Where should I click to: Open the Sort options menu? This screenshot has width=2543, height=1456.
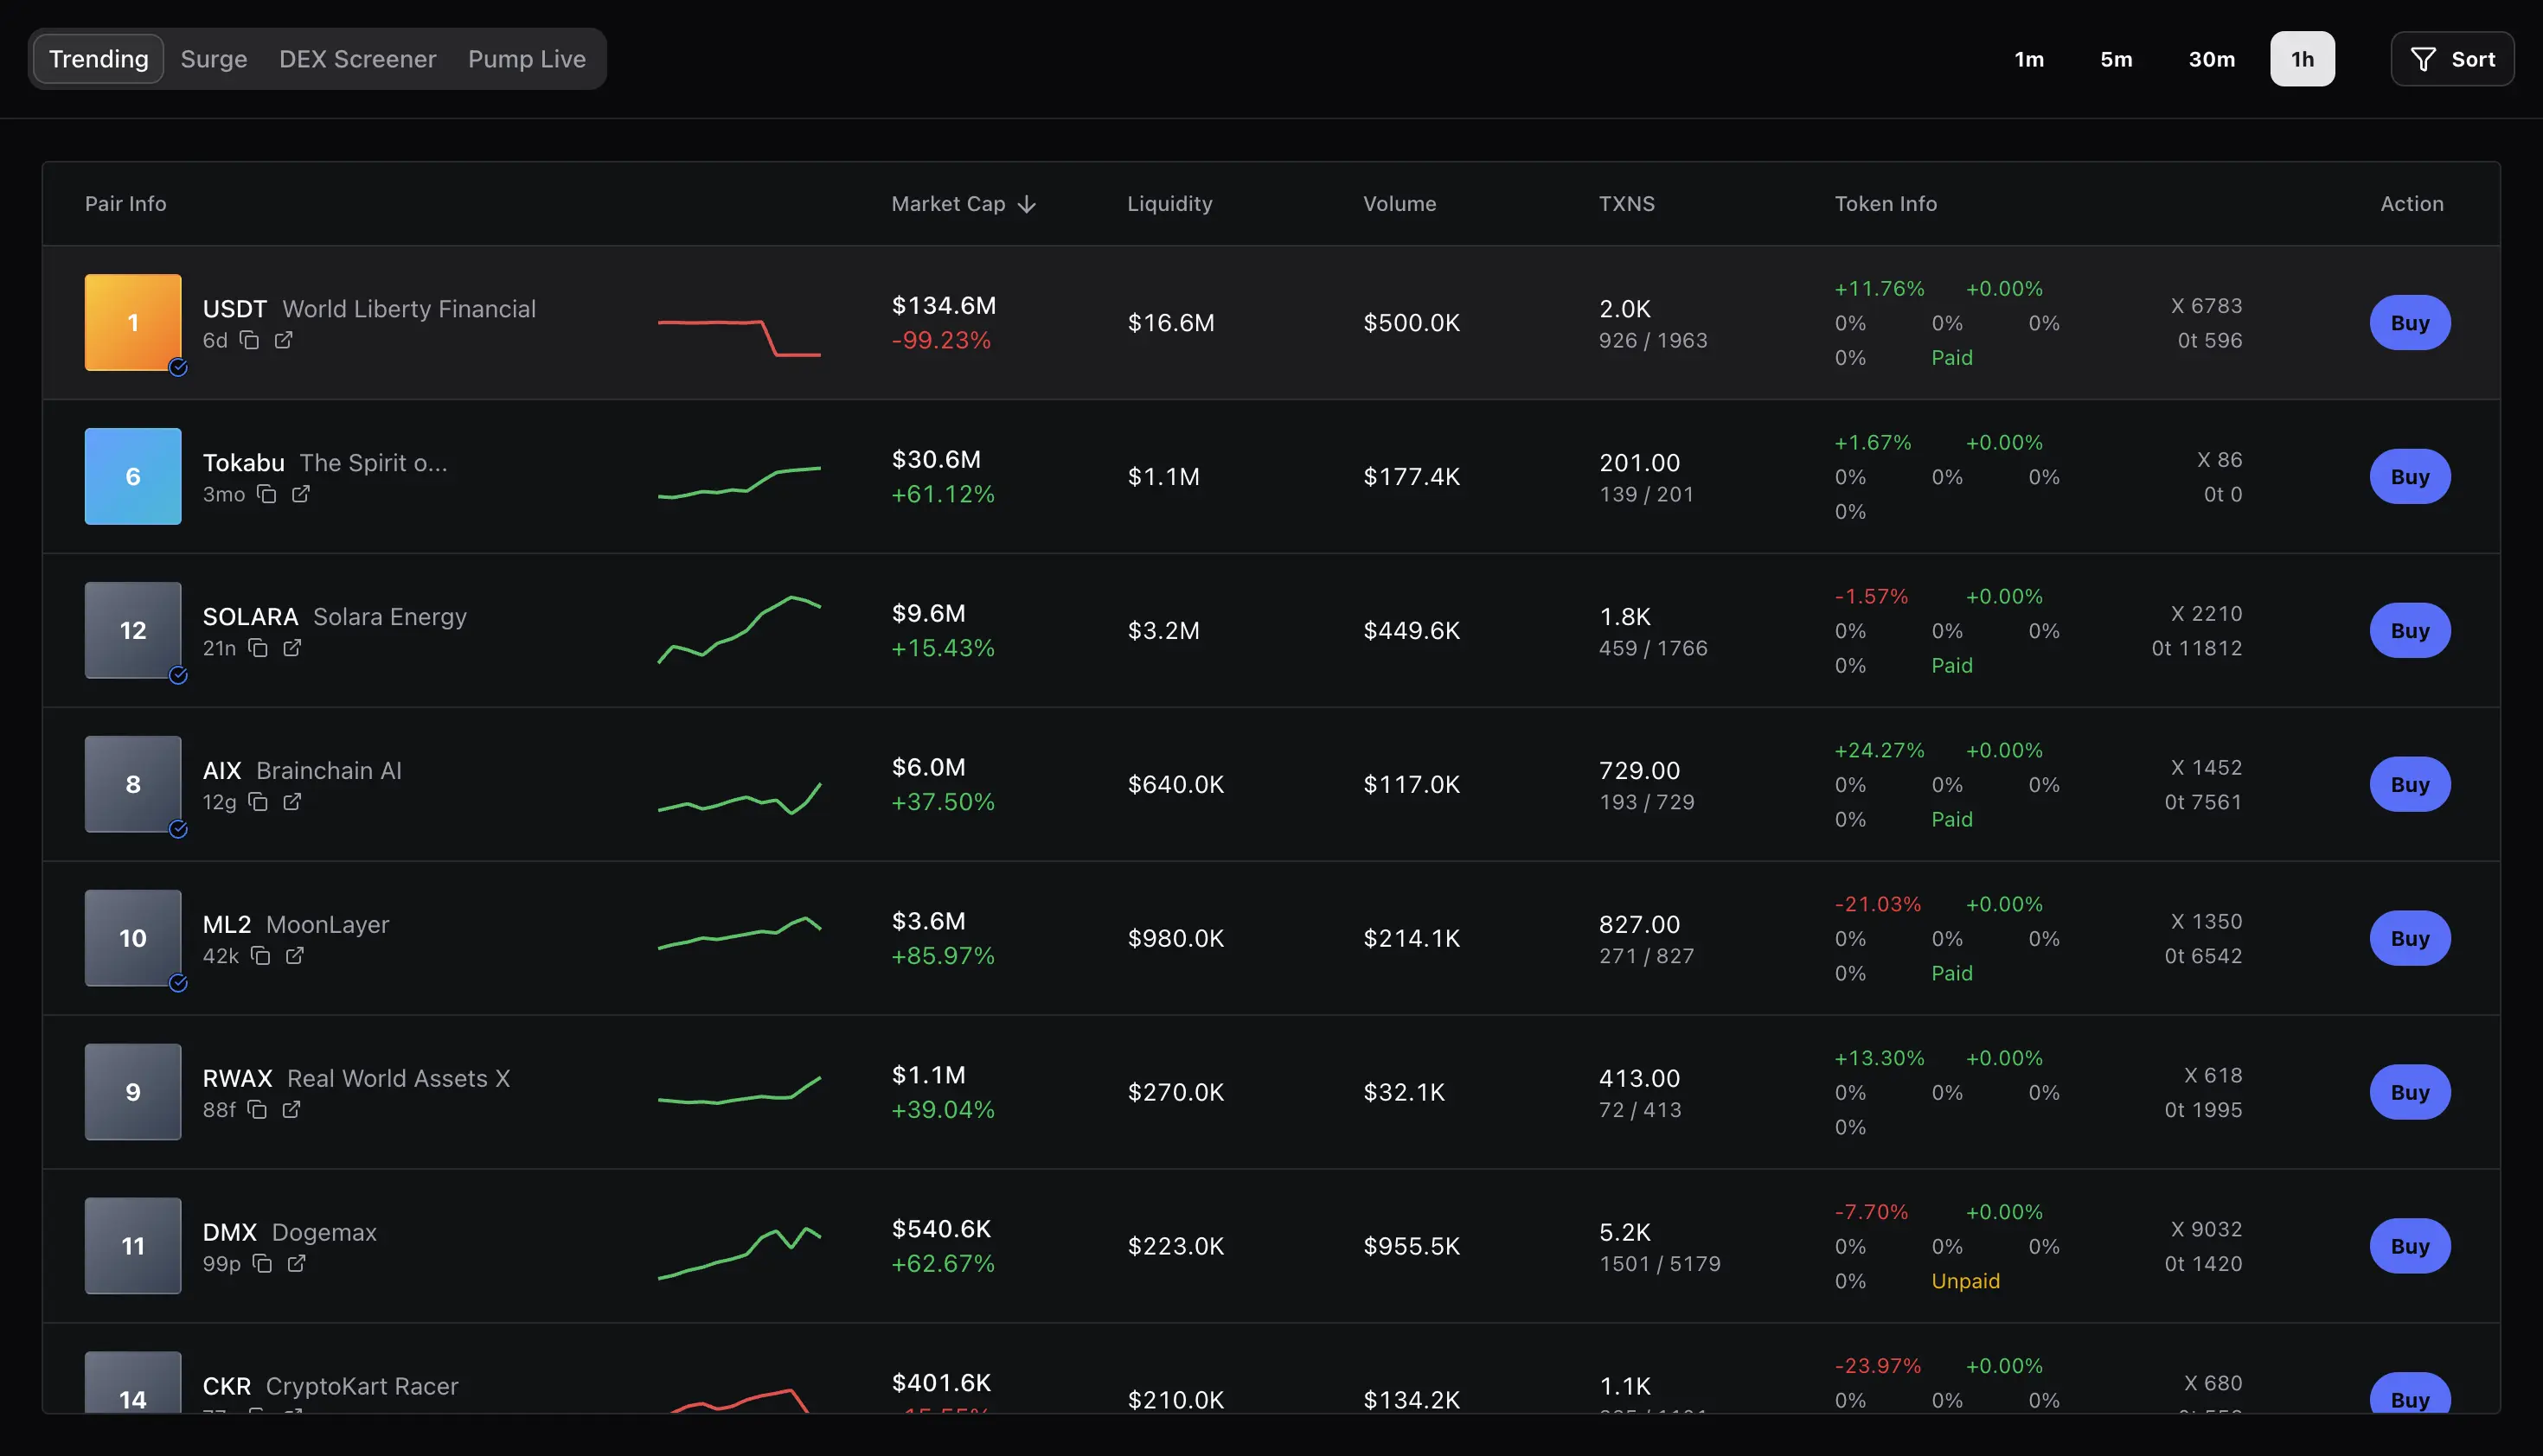click(2453, 59)
